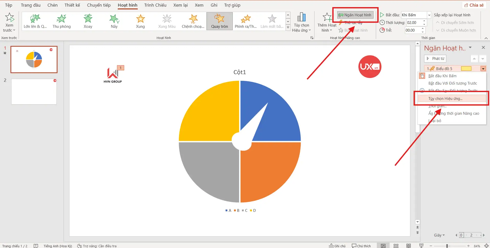Select the Quay tròn animation effect
Screen dimensions: 490x248
click(x=219, y=21)
